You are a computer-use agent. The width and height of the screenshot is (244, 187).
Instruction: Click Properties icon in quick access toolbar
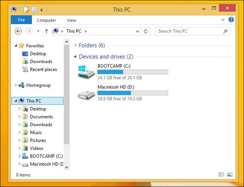[26, 9]
